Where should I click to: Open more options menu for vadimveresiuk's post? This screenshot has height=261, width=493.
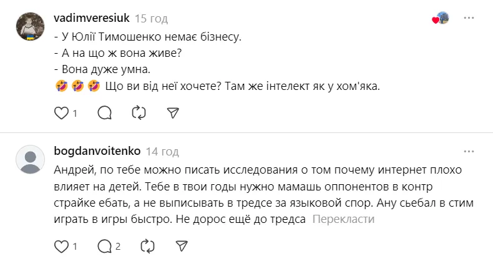click(469, 18)
